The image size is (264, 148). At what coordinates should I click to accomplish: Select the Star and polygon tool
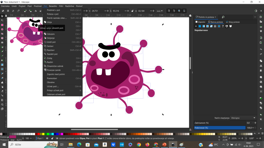(2, 34)
